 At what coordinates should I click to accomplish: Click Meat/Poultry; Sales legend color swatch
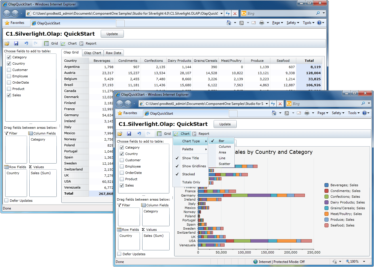click(x=326, y=214)
